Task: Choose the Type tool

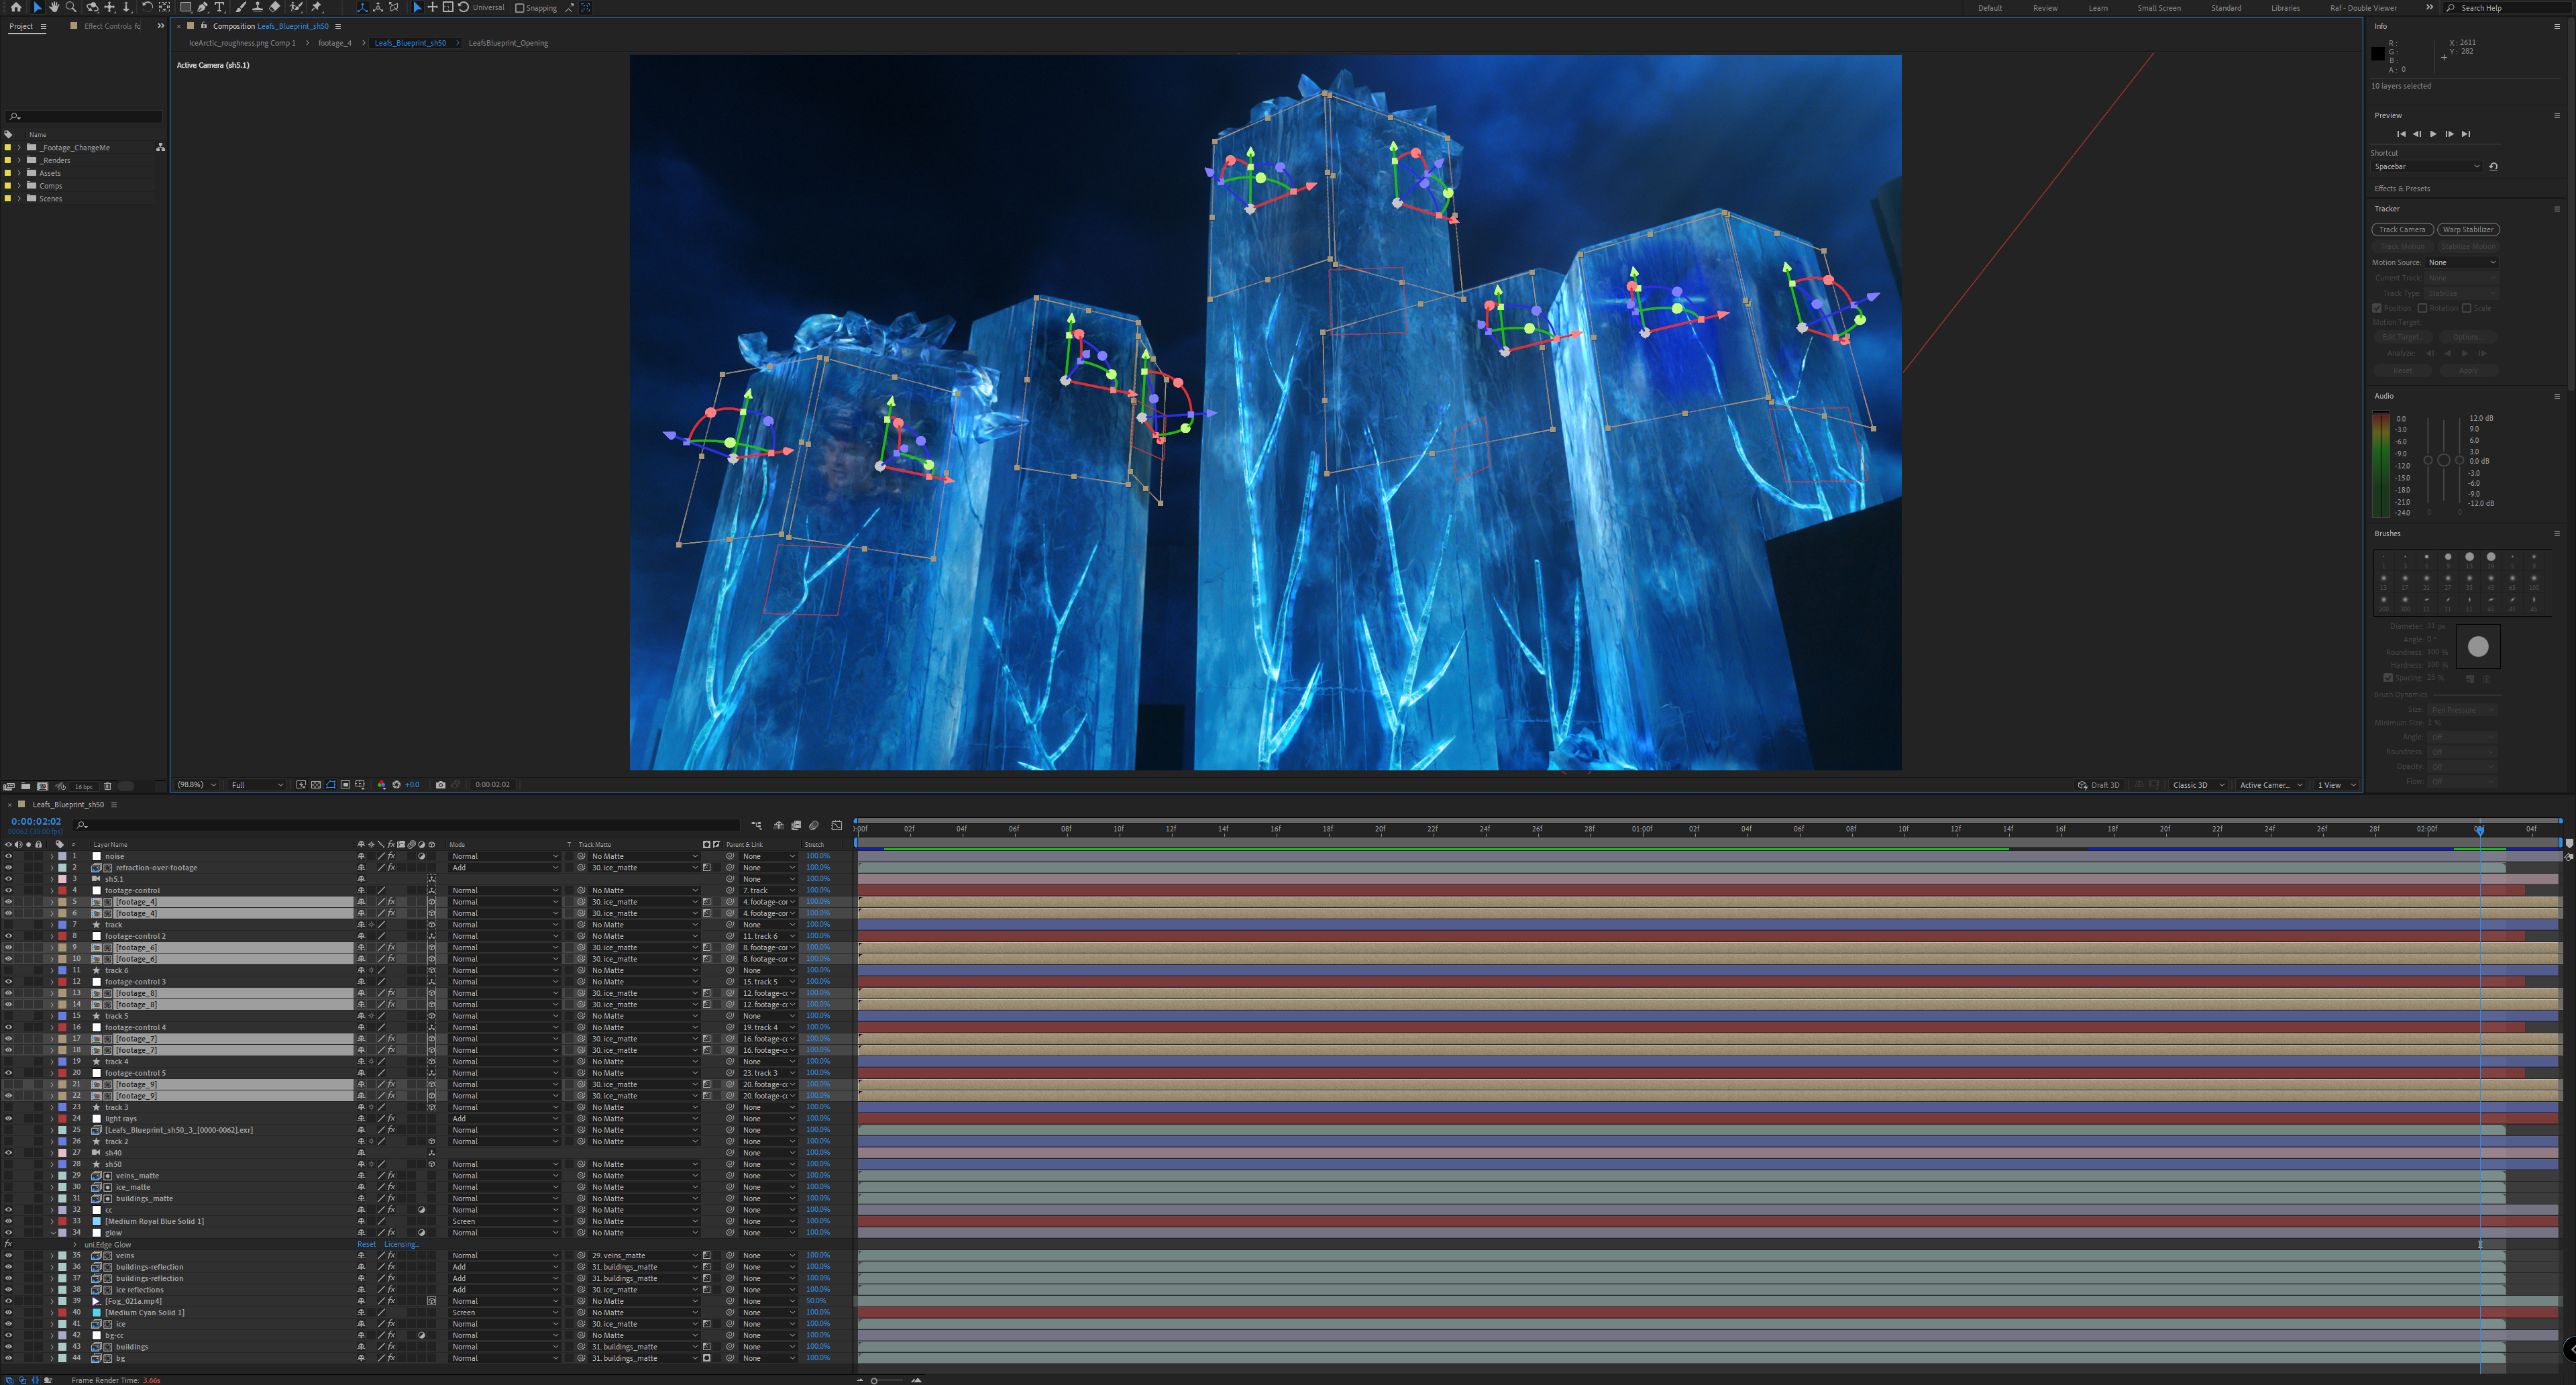Action: (x=220, y=7)
